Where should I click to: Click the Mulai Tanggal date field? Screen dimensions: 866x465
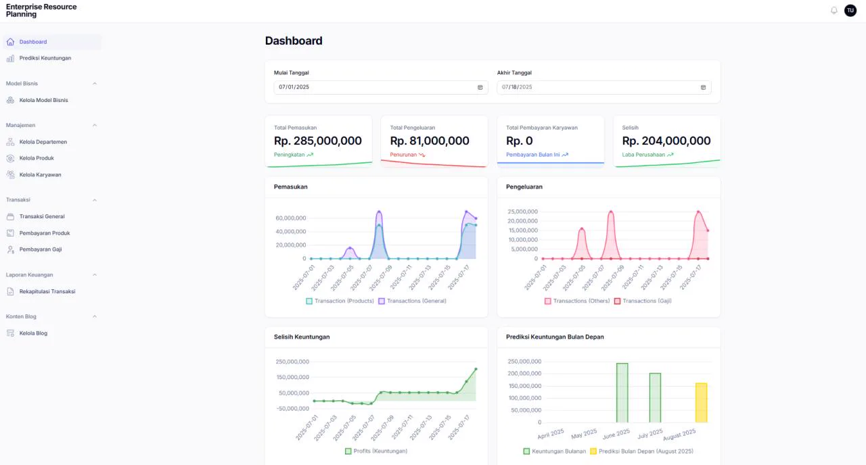[381, 87]
